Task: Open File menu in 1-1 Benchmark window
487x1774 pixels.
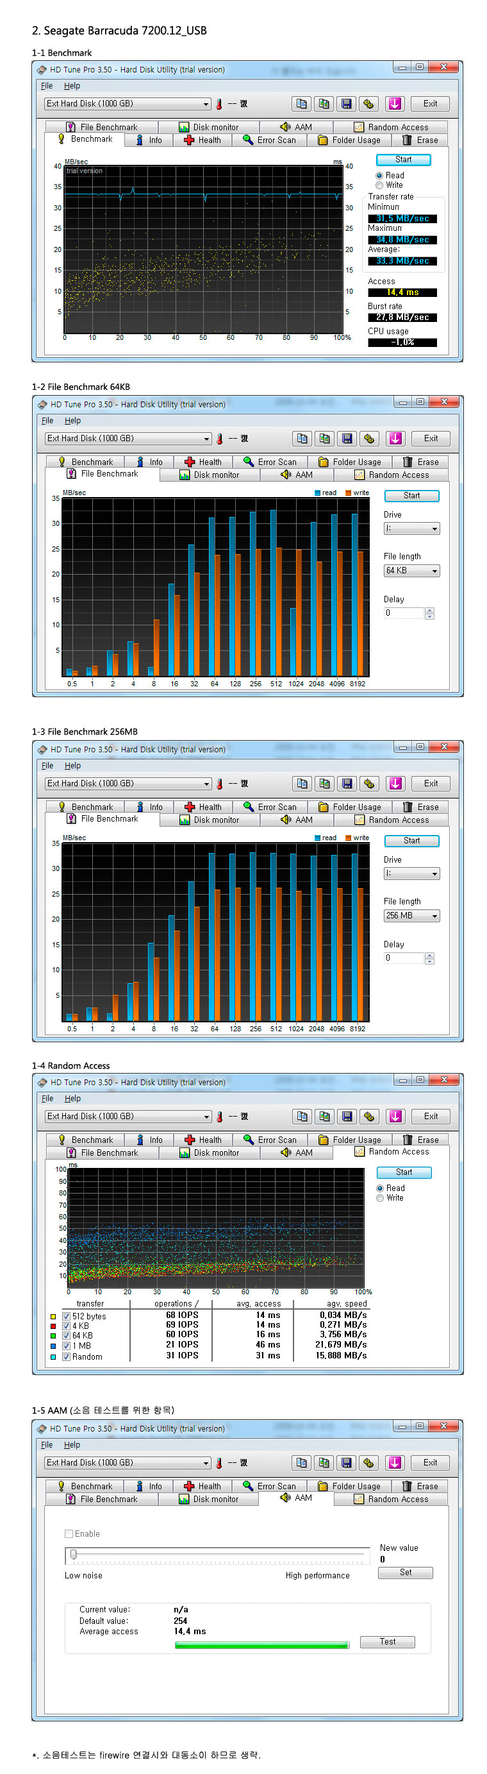Action: pos(47,86)
